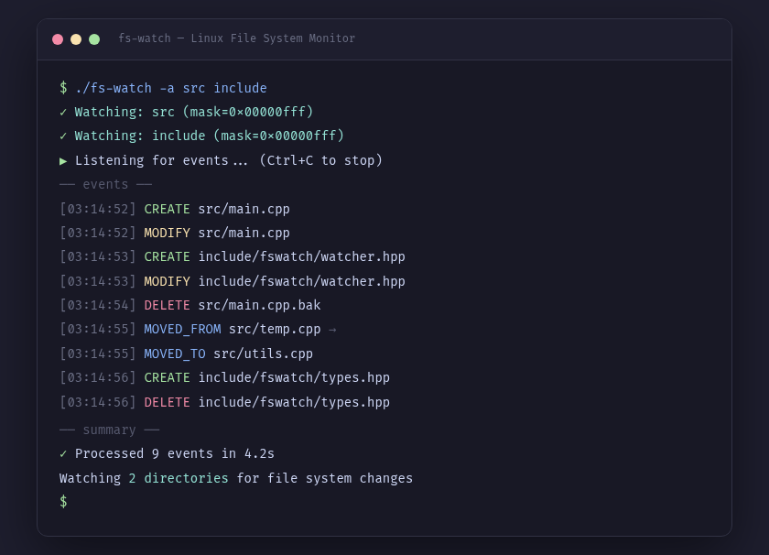The image size is (769, 555).
Task: Click 'Listening for events... (Ctrl+C to stop)' text
Action: pos(229,160)
